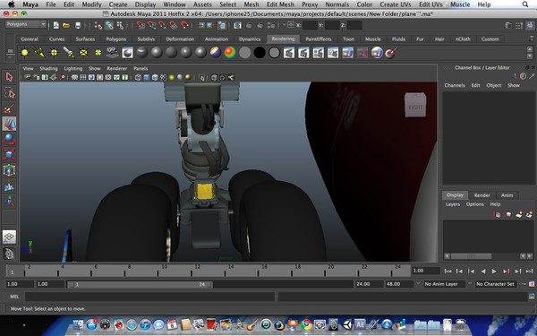Open the Create UVs menu
The height and width of the screenshot is (336, 537).
[x=396, y=4]
